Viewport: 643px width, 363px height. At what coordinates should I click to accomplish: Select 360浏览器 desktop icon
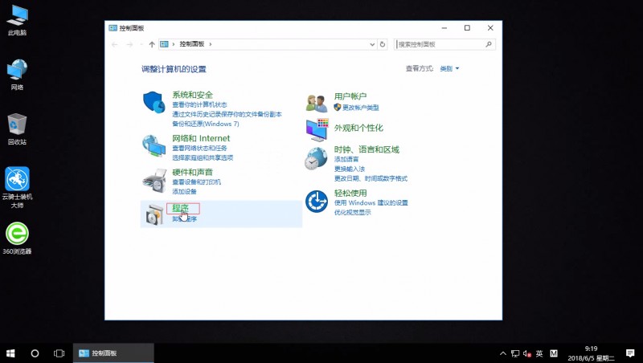(17, 239)
